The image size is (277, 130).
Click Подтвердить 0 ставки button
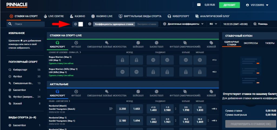[250, 124]
